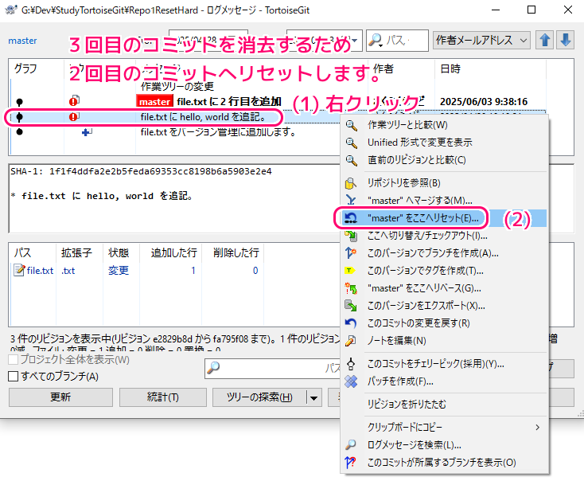This screenshot has height=481, width=584.
Task: Click the search log messages icon
Action: click(351, 445)
